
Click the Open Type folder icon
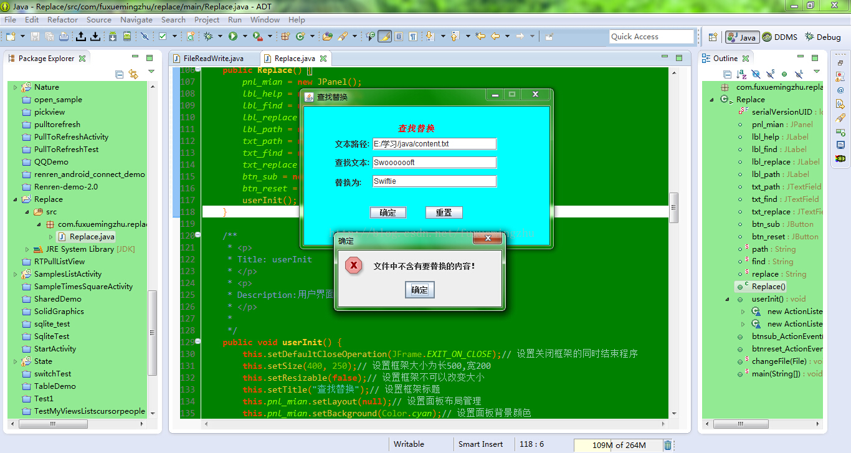(x=328, y=36)
